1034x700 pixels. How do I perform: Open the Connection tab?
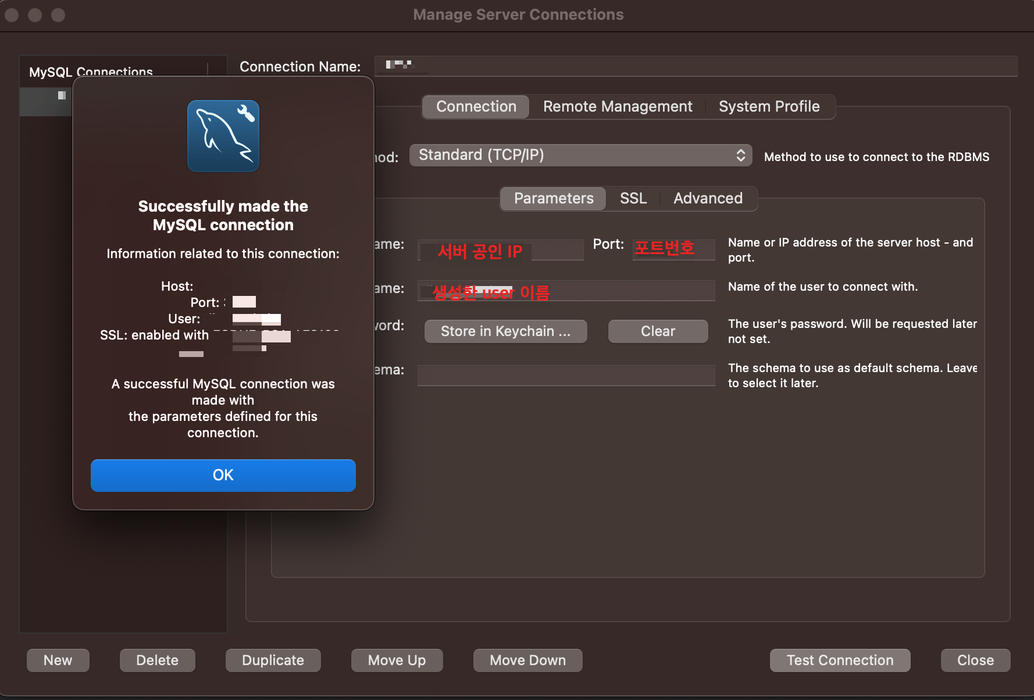point(476,106)
